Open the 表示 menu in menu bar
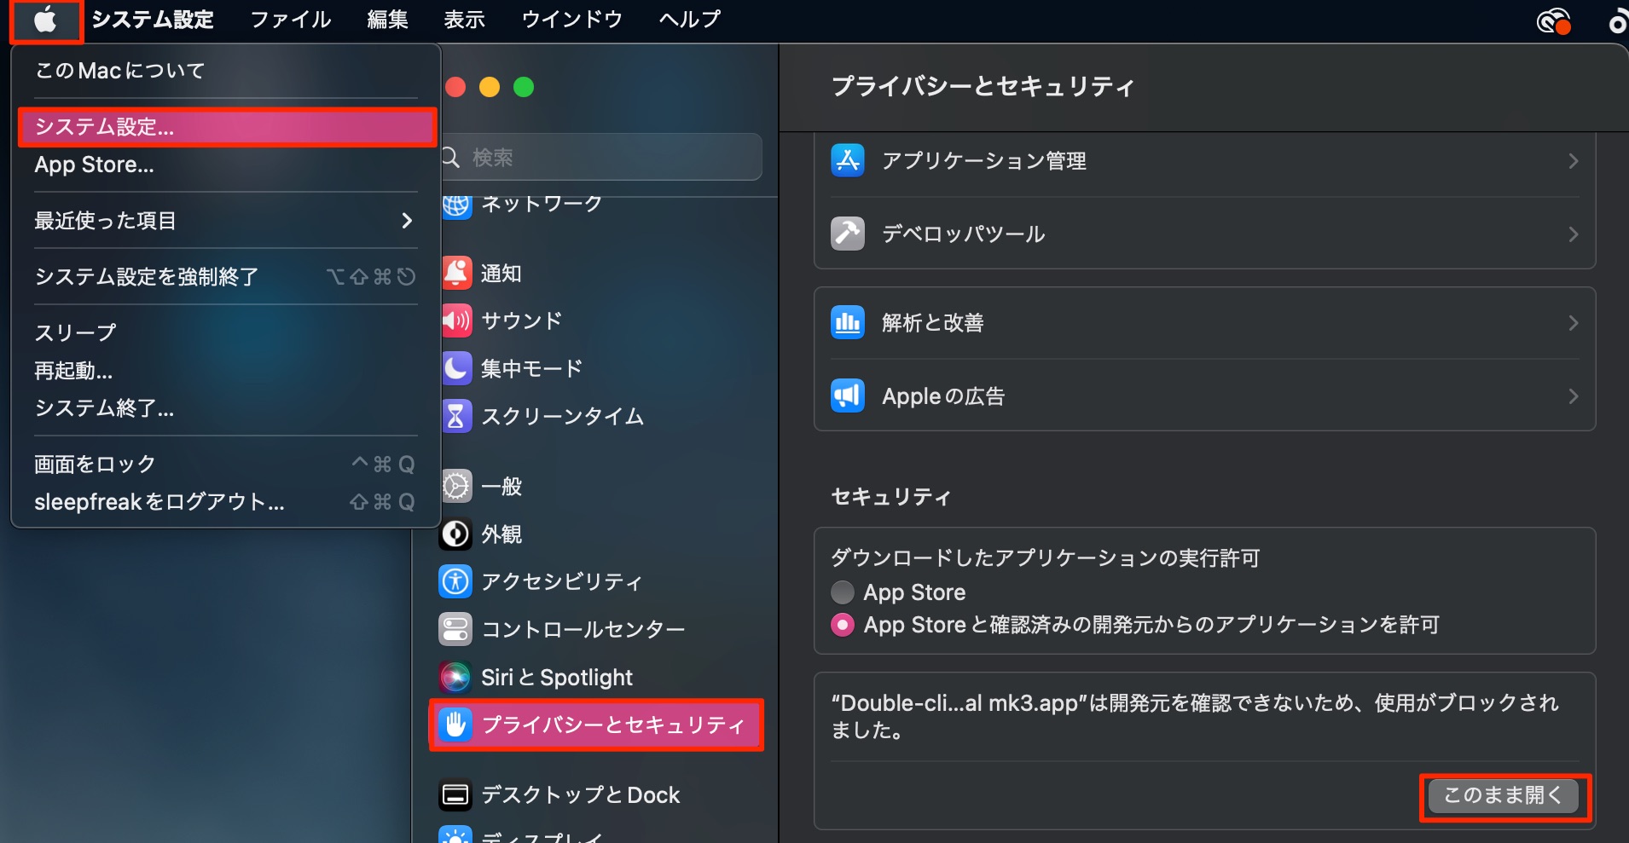The image size is (1629, 843). tap(465, 20)
